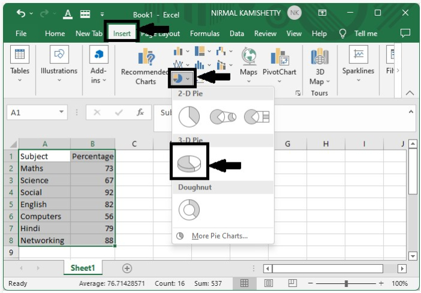The image size is (421, 293).
Task: Select row 9 header
Action: [x=11, y=253]
